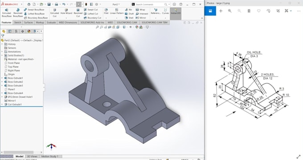This screenshot has width=303, height=160.
Task: Click the Print icon
Action: (x=56, y=4)
